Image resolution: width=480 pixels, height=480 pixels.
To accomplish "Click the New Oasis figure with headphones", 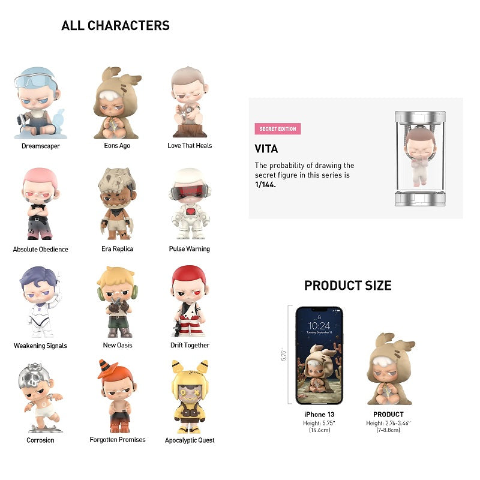I will point(118,302).
